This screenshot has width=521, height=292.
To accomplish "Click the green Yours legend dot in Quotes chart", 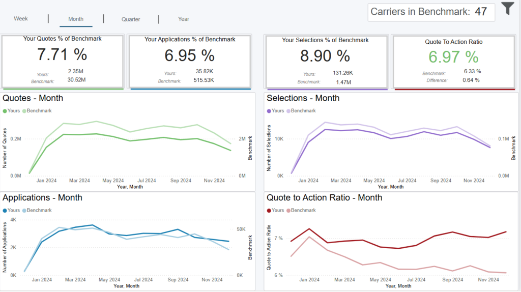I will 5,111.
